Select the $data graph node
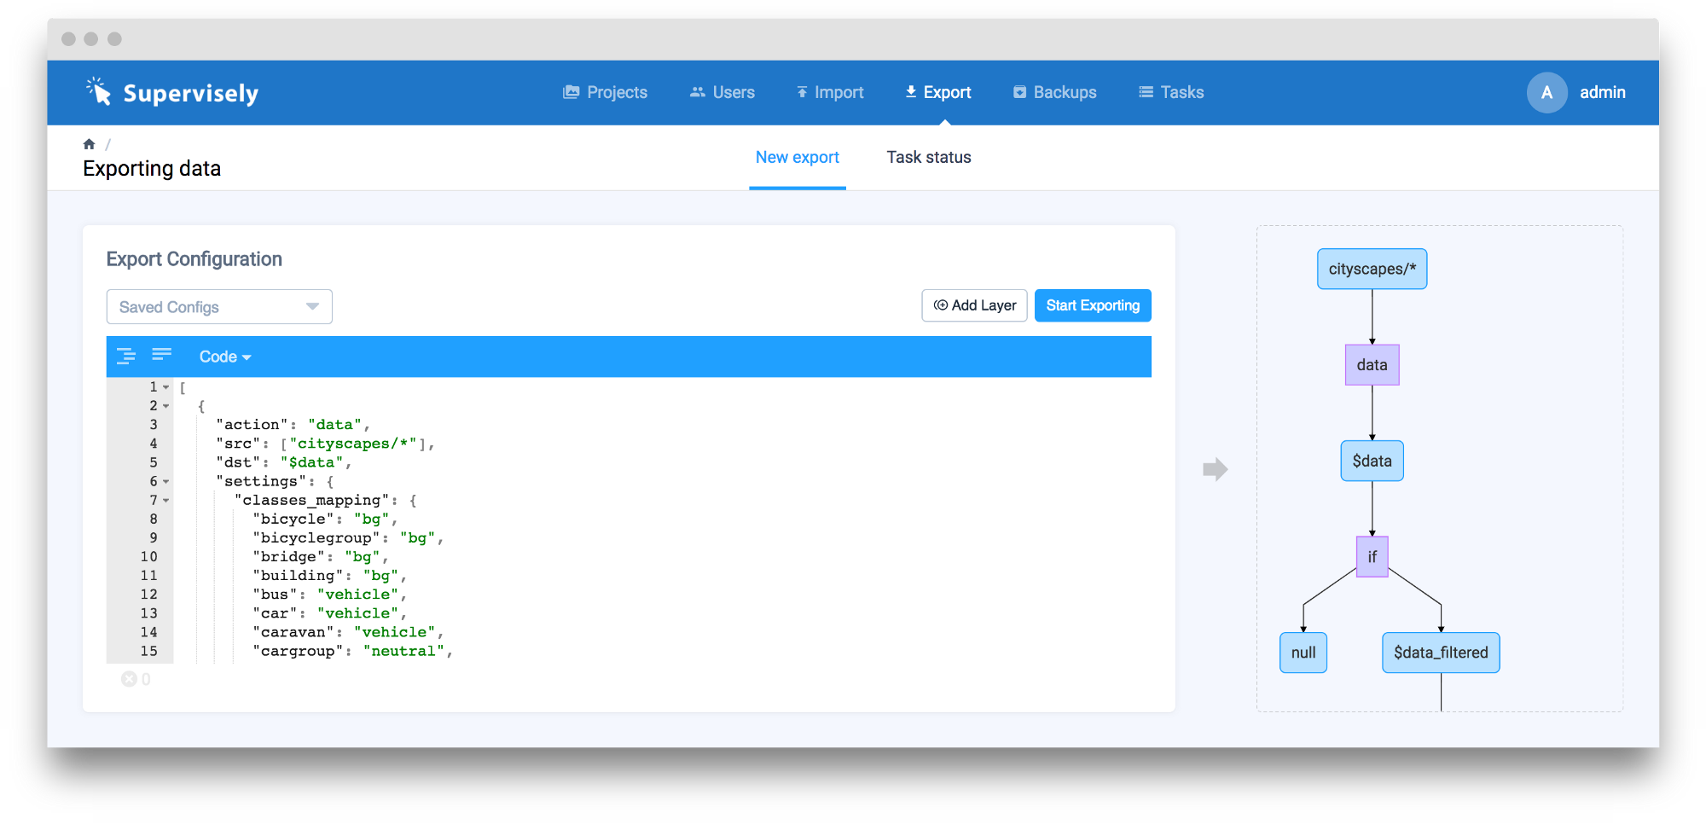The image size is (1706, 830). pyautogui.click(x=1372, y=461)
